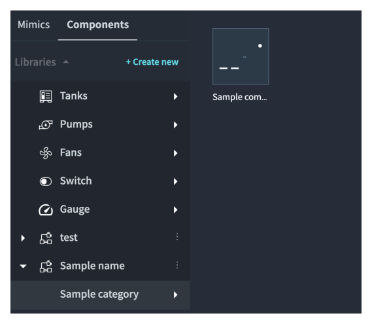
Task: Select the Switch library label
Action: point(76,181)
